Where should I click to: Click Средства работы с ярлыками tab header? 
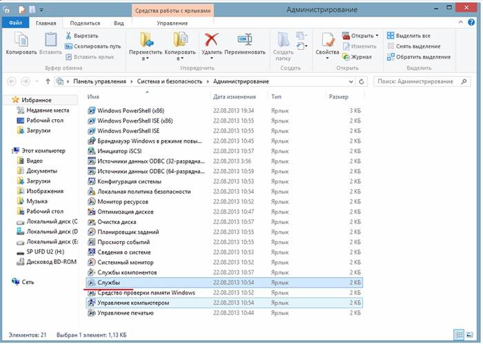pos(172,10)
